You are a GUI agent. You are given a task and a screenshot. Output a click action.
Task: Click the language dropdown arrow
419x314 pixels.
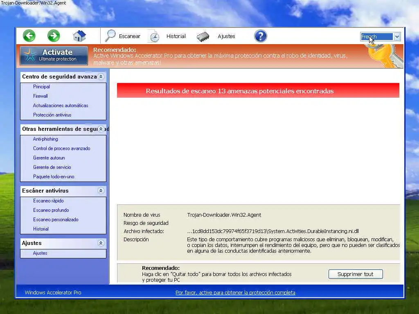click(397, 36)
